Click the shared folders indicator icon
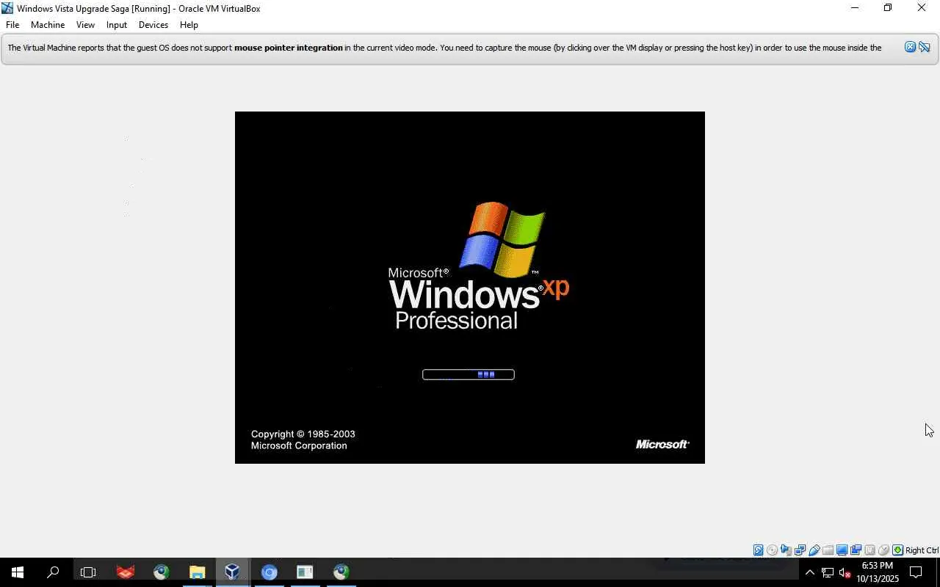Image resolution: width=940 pixels, height=587 pixels. pos(828,550)
